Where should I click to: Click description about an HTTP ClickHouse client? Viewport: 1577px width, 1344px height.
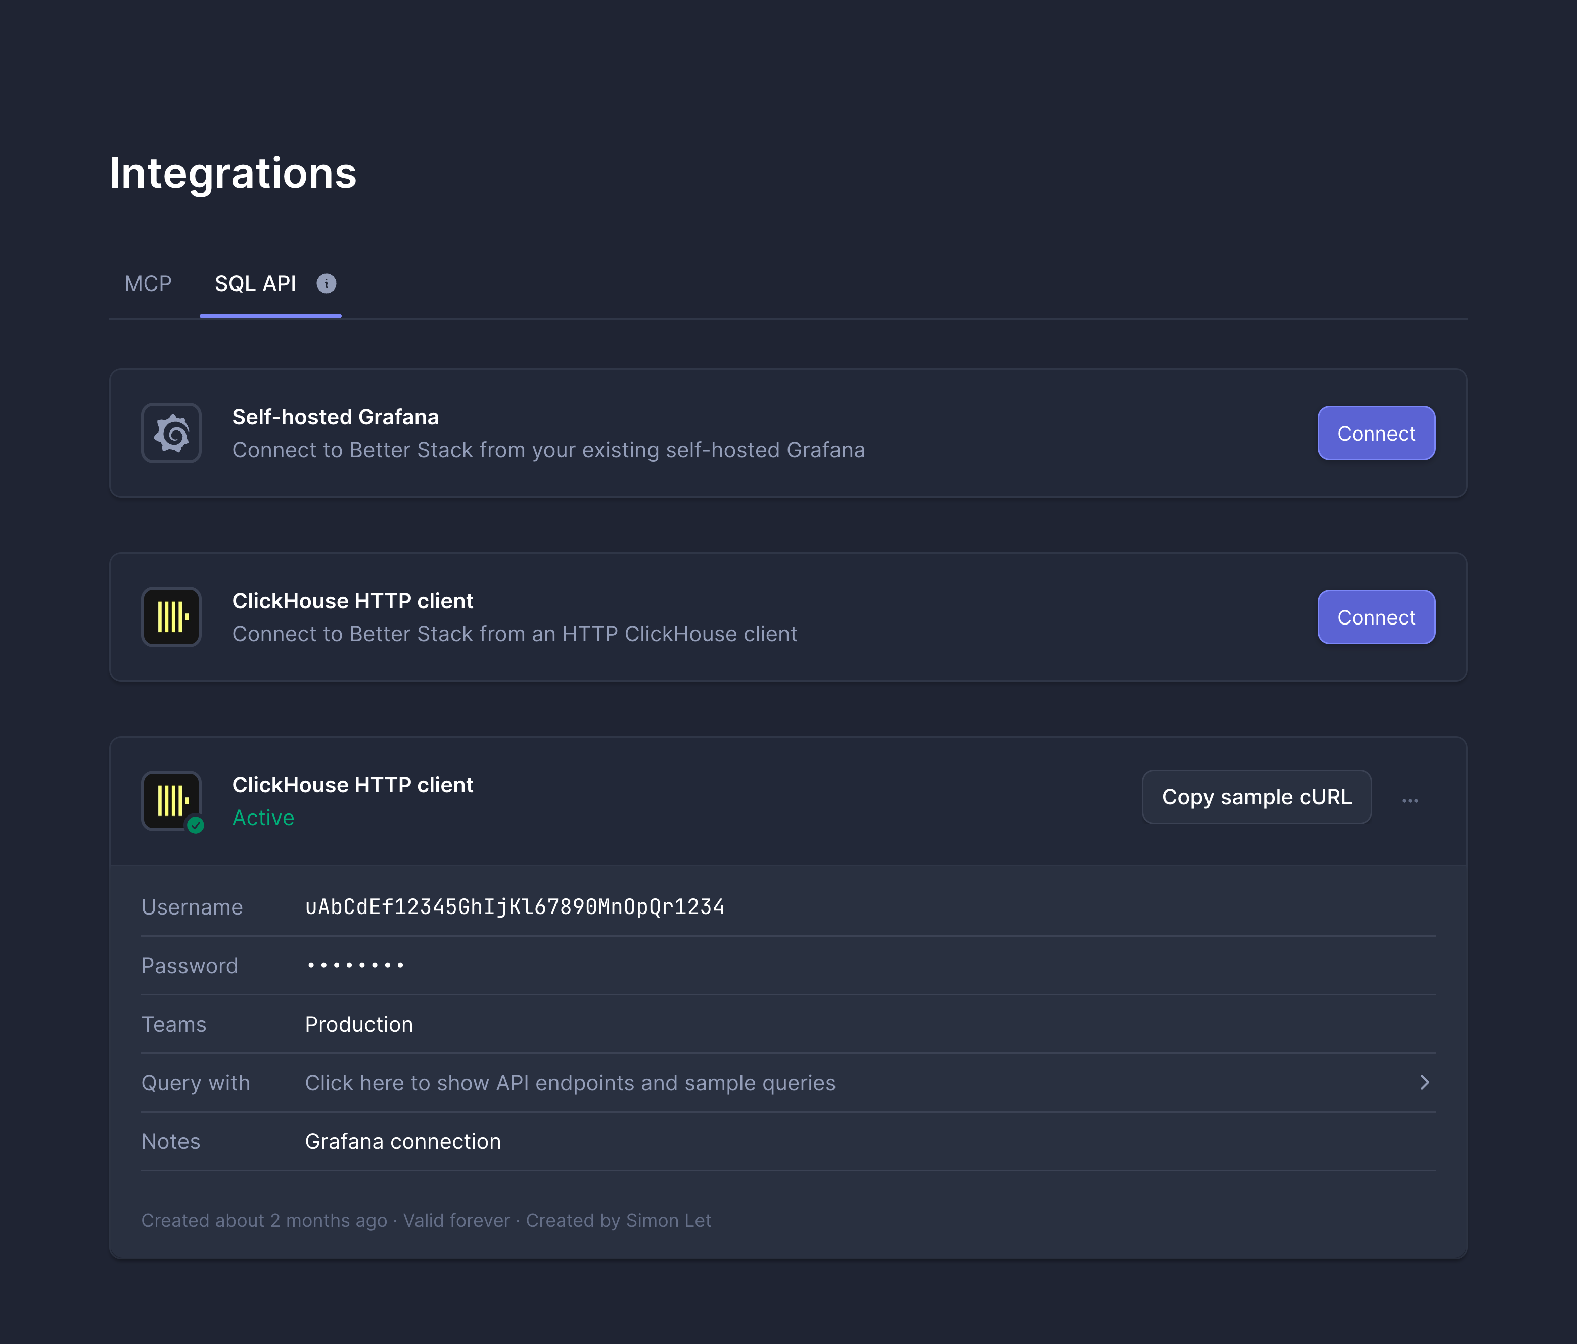coord(515,634)
